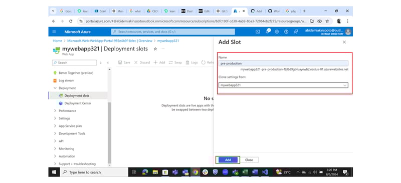The height and width of the screenshot is (183, 401).
Task: Click the Azure search resources box
Action: [173, 31]
